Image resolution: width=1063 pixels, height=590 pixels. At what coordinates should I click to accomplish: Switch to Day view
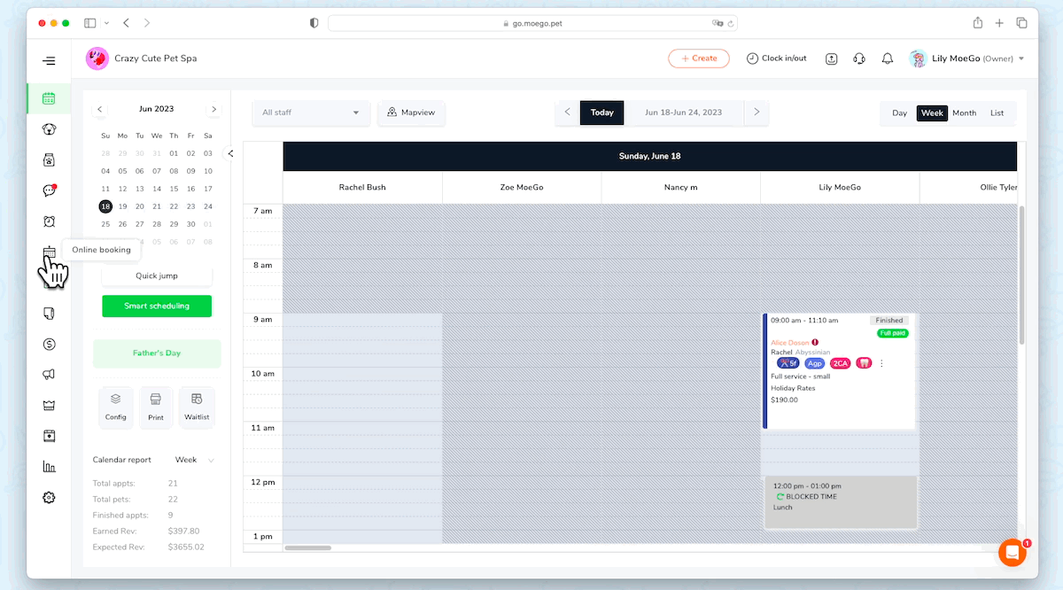pos(899,113)
